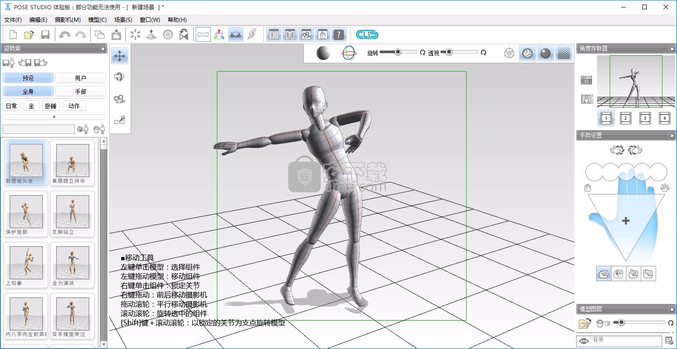Click the drop-to-ground arrow icon
677x349 pixels.
[x=151, y=35]
